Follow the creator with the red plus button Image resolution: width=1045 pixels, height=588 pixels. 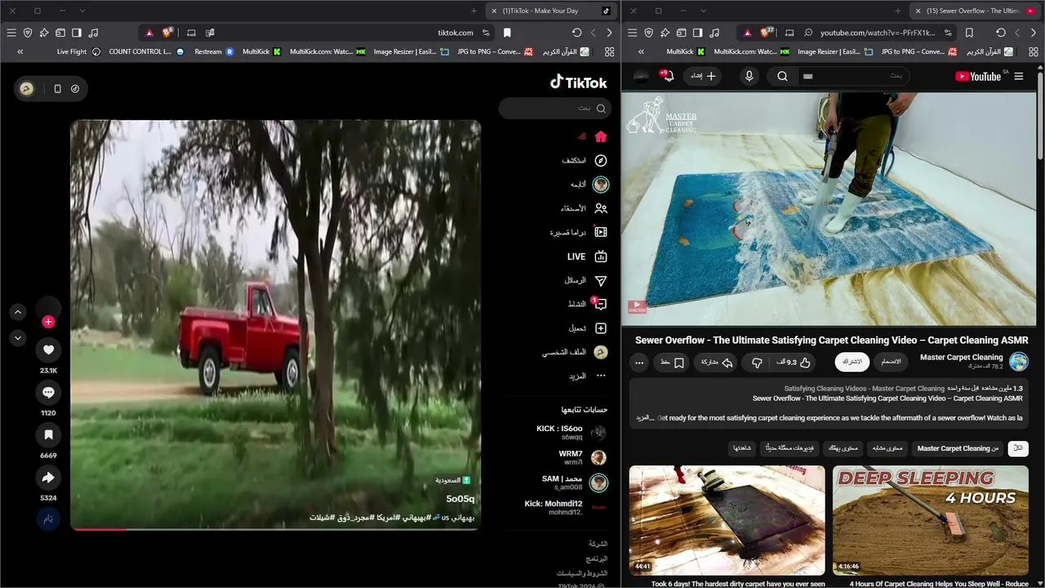(48, 322)
